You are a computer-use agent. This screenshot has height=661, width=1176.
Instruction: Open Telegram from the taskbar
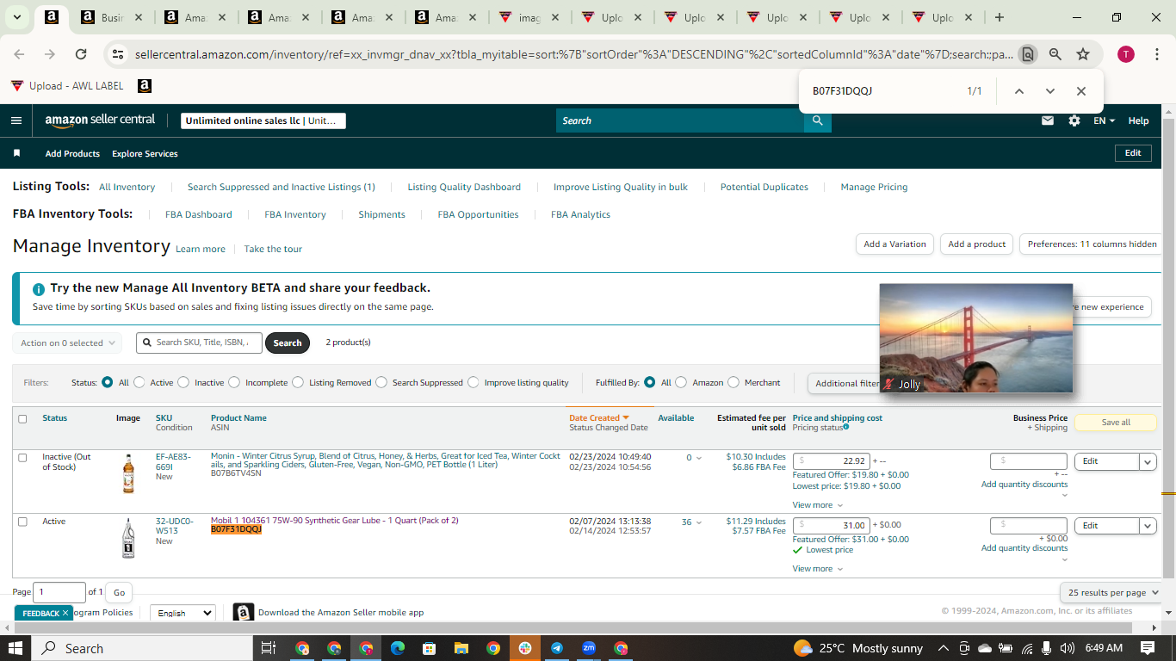557,648
